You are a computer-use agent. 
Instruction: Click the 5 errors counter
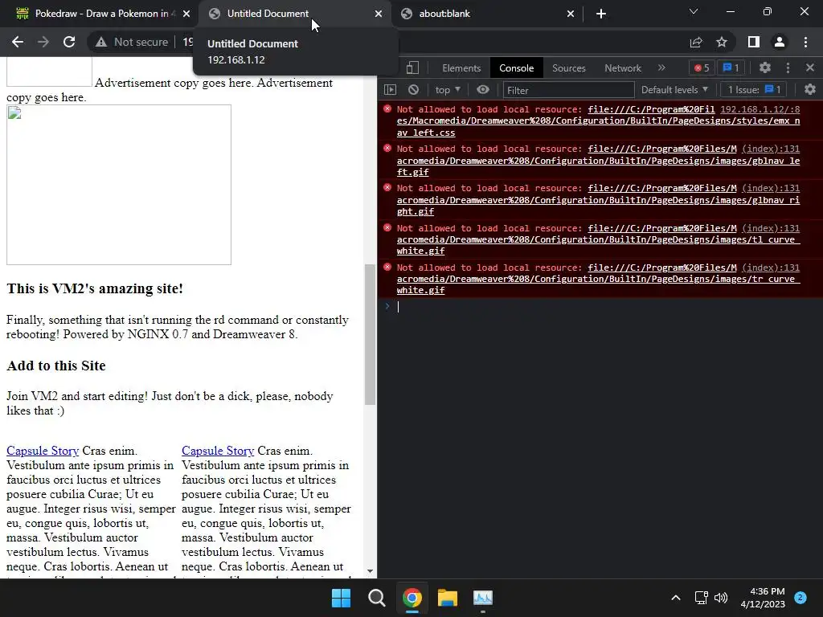[702, 67]
